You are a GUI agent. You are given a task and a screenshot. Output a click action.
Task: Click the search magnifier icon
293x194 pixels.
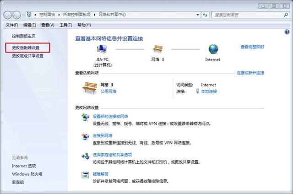[x=286, y=15]
